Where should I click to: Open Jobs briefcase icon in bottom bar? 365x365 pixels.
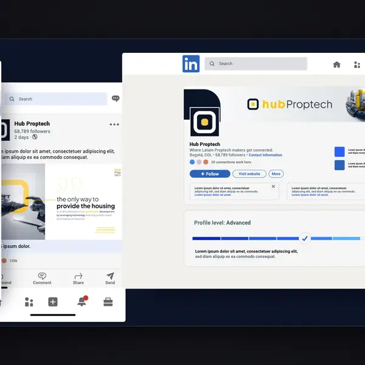point(108,302)
